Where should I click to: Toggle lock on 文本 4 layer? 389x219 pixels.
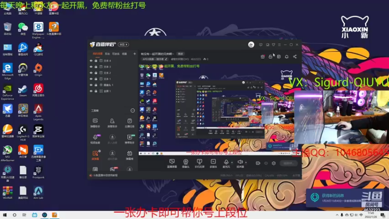pyautogui.click(x=96, y=60)
